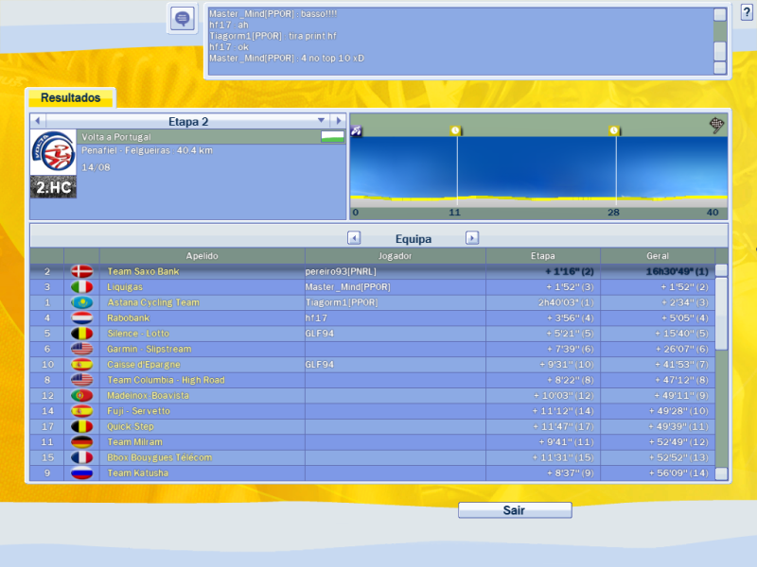Image resolution: width=757 pixels, height=567 pixels.
Task: Sort table by Geral column header
Action: (657, 255)
